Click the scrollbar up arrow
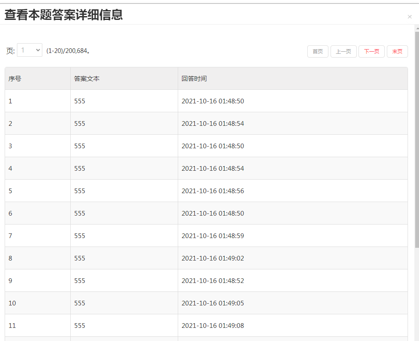Image resolution: width=419 pixels, height=341 pixels. (x=416, y=28)
